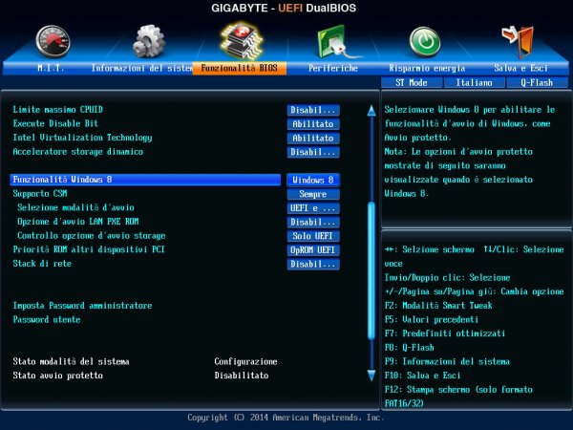
Task: Click the Disabilitato secure boot status value
Action: pyautogui.click(x=242, y=376)
